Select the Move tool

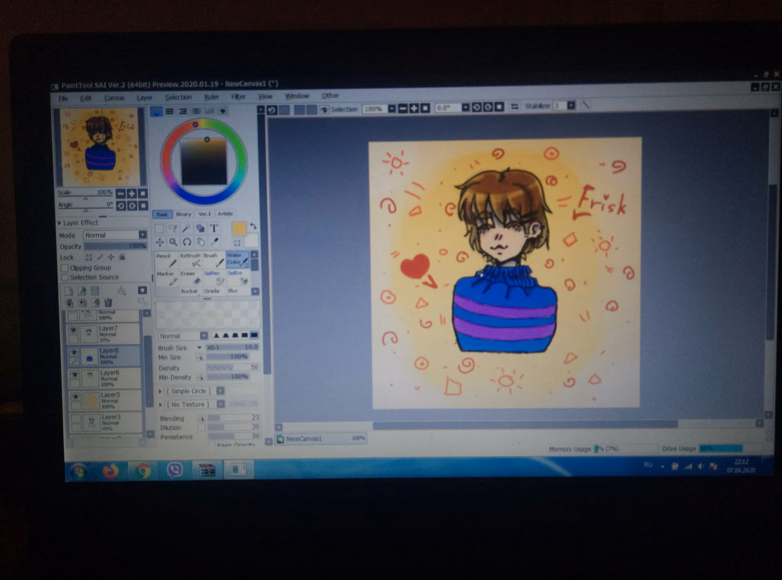coord(160,242)
